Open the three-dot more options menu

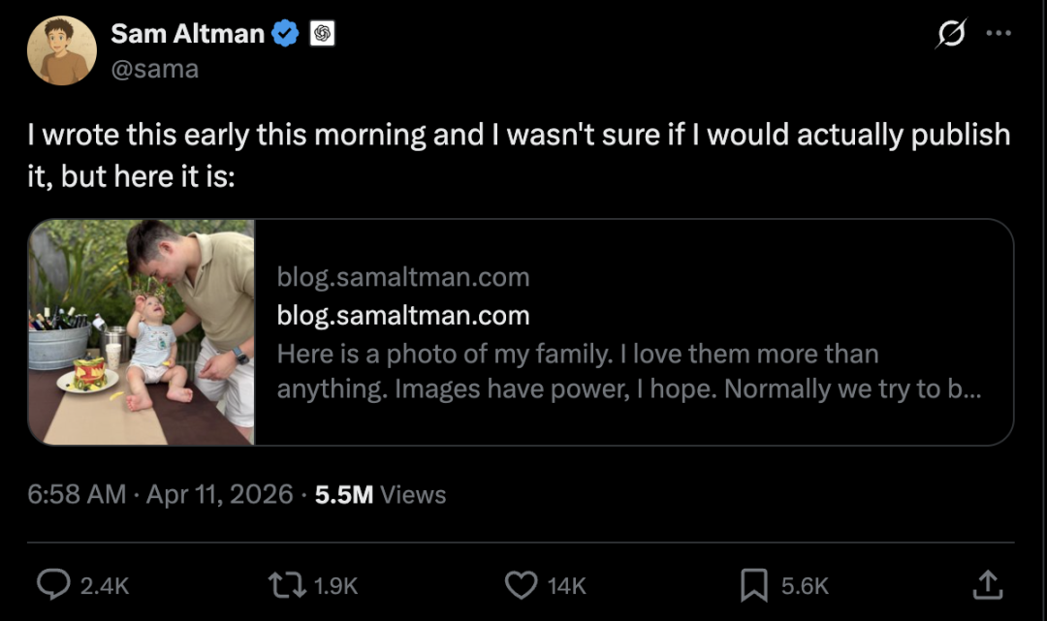999,33
